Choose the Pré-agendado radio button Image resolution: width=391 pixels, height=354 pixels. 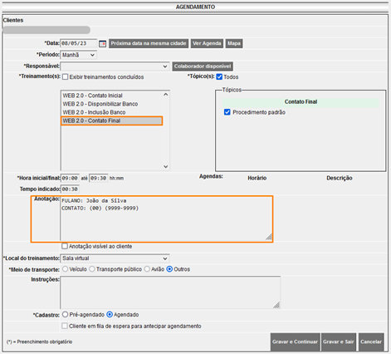coord(66,314)
